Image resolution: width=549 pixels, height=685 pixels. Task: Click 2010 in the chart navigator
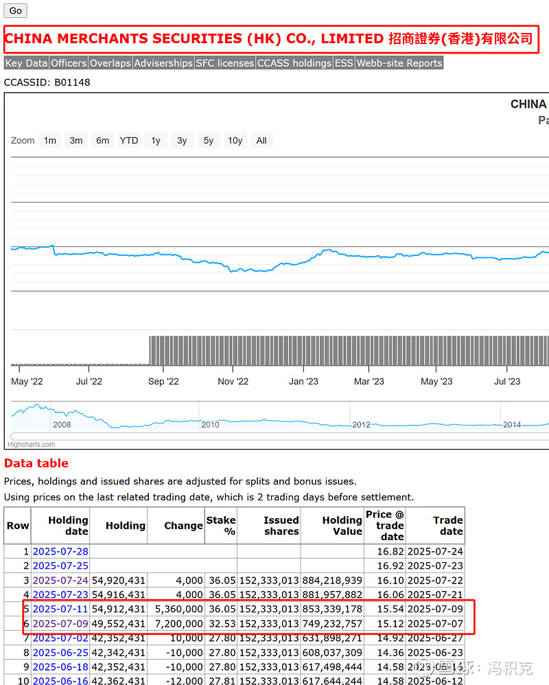coord(210,425)
